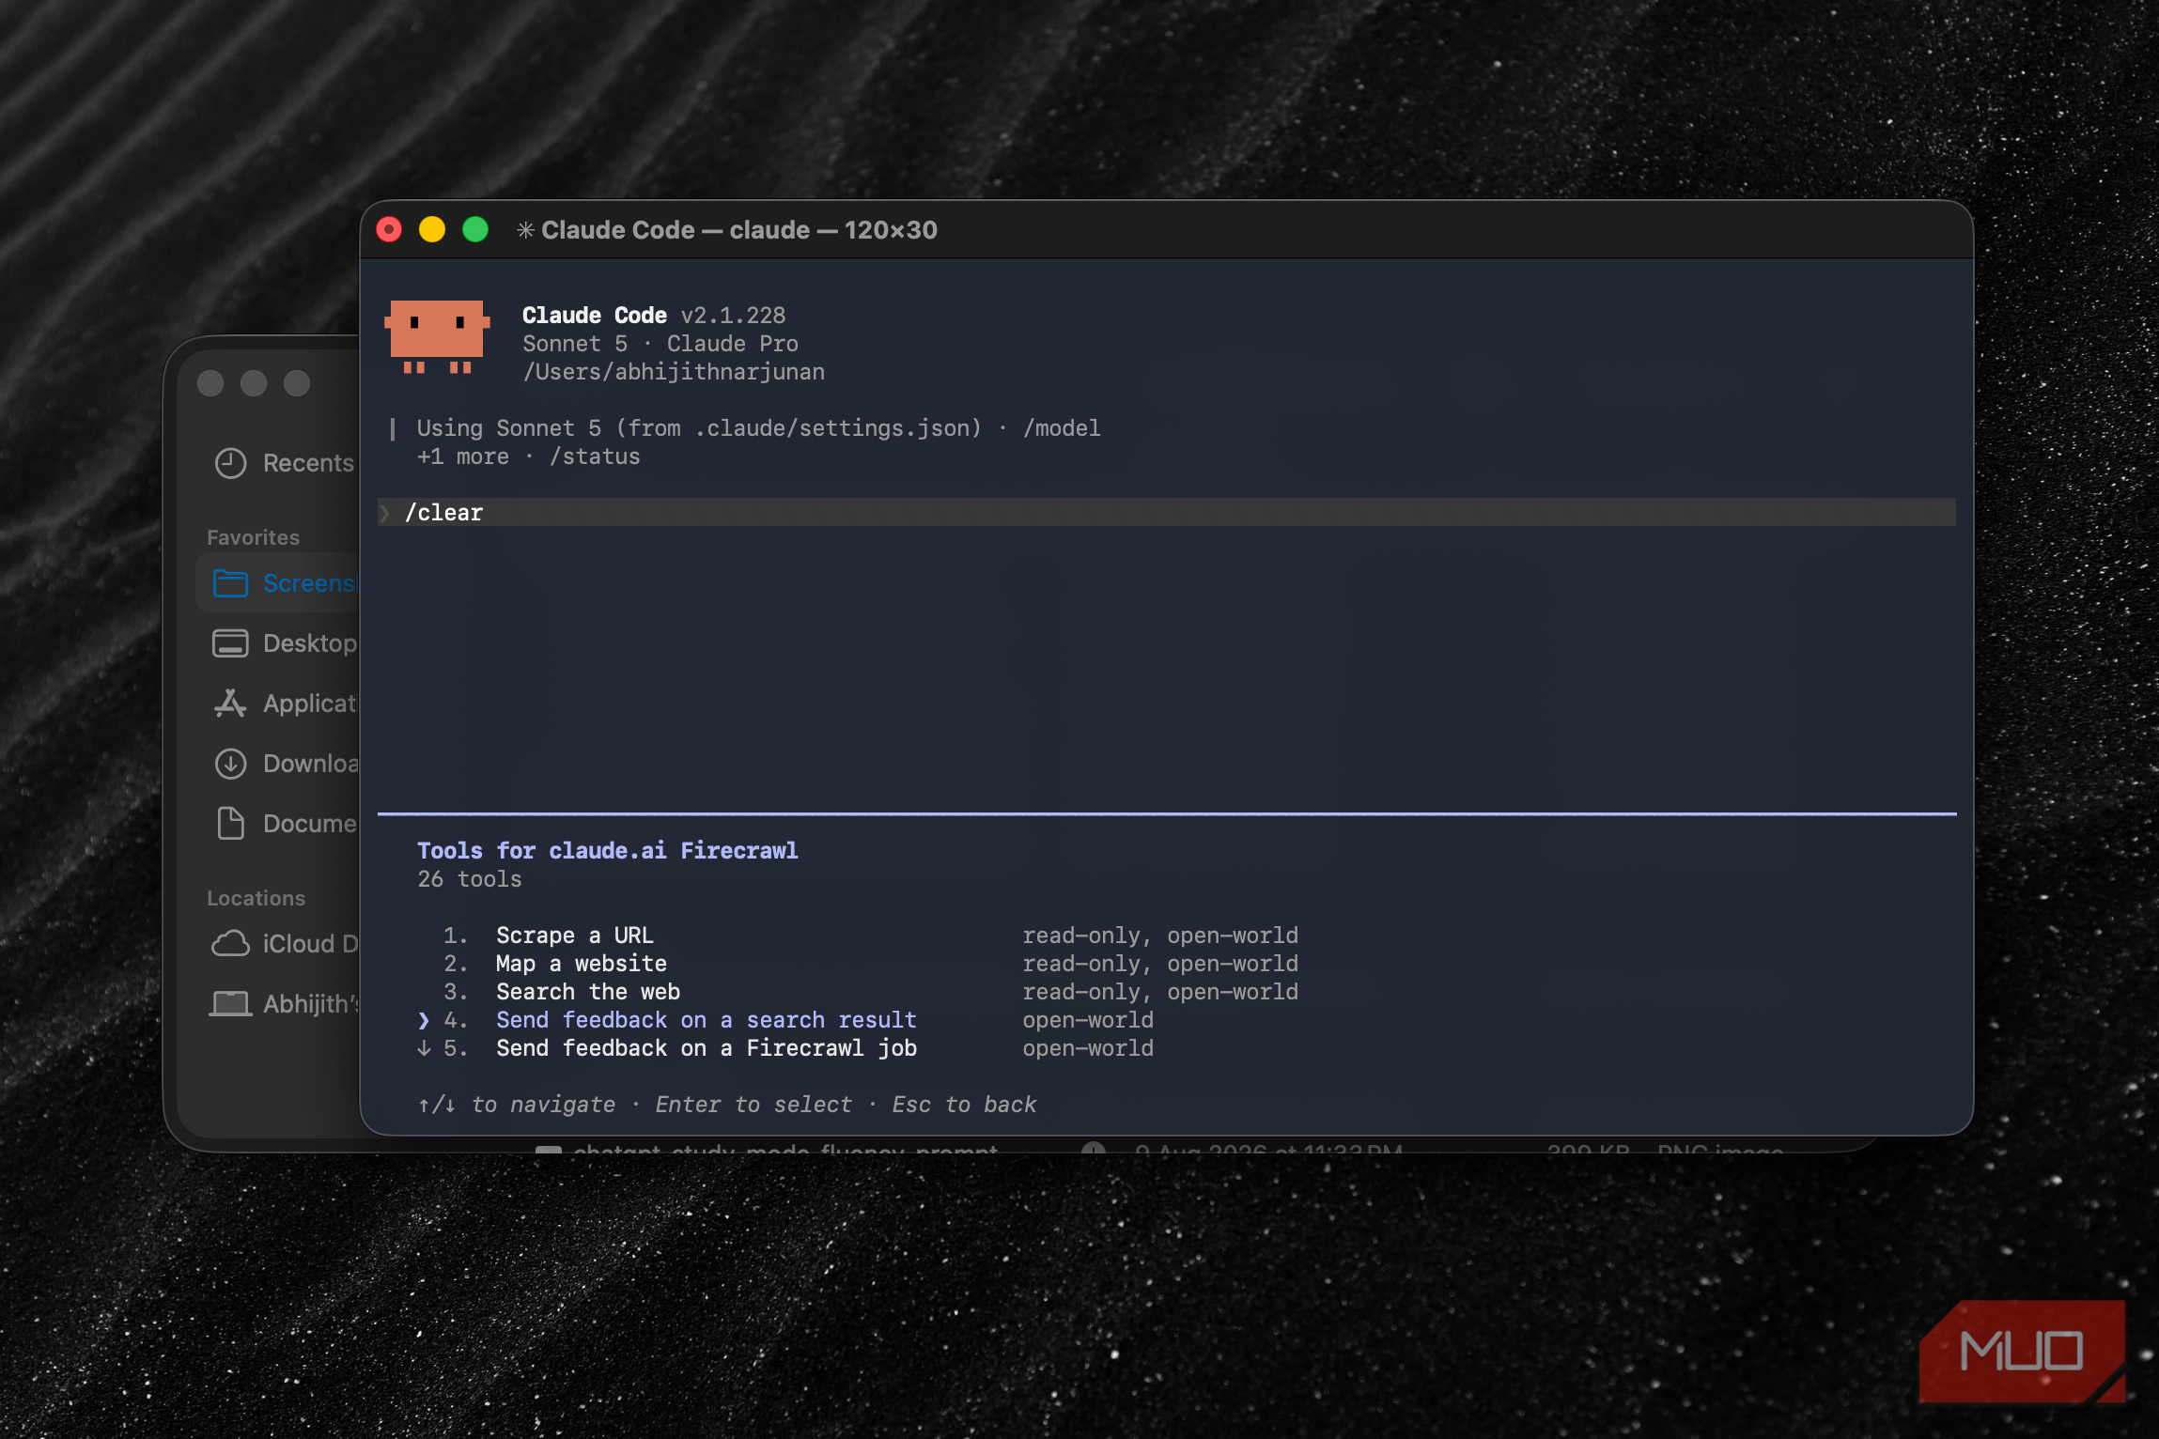Click the Finder window's gray minimize button
Screen dimensions: 2159x1439
[254, 383]
